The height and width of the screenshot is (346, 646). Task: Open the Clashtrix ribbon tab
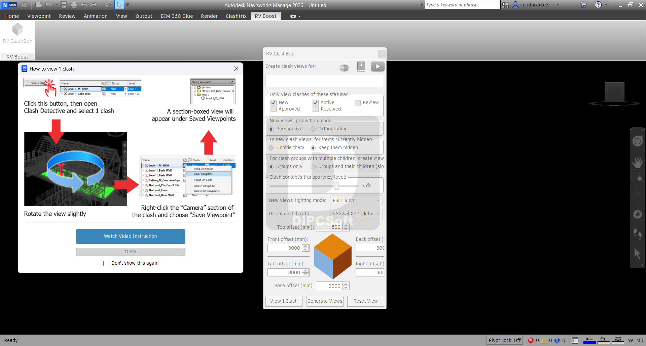point(236,16)
